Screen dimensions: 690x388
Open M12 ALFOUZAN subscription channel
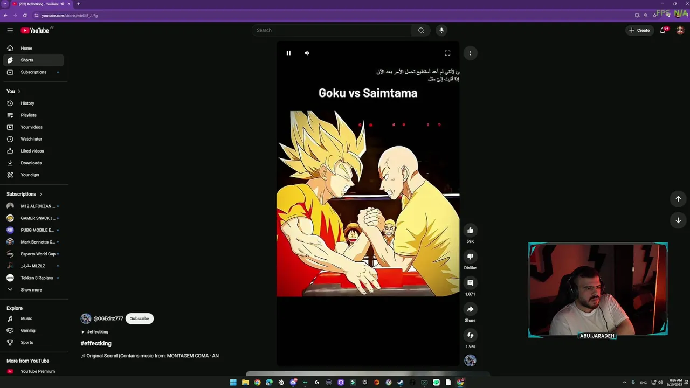click(x=33, y=206)
